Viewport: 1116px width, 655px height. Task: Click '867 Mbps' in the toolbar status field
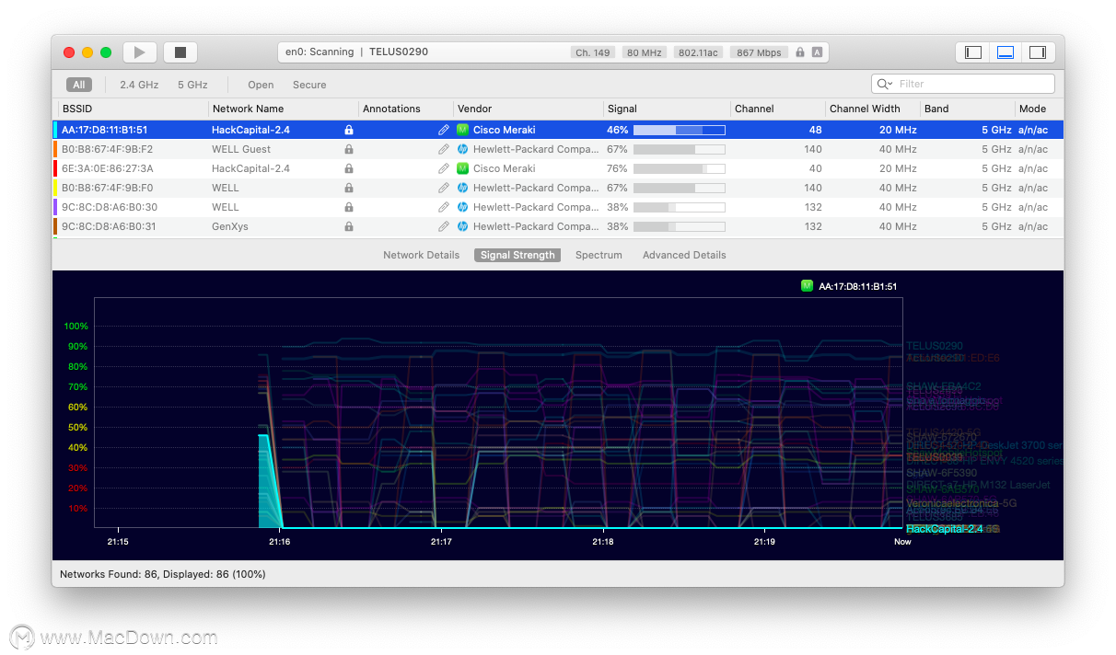click(760, 52)
